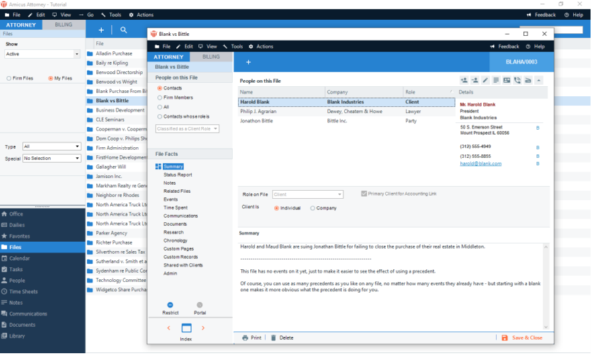Open Chronology under File Facts

(x=175, y=241)
